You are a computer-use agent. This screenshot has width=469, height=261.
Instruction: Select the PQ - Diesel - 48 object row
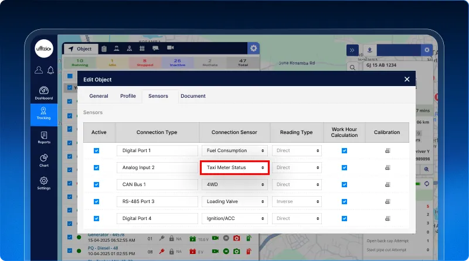[x=161, y=251]
